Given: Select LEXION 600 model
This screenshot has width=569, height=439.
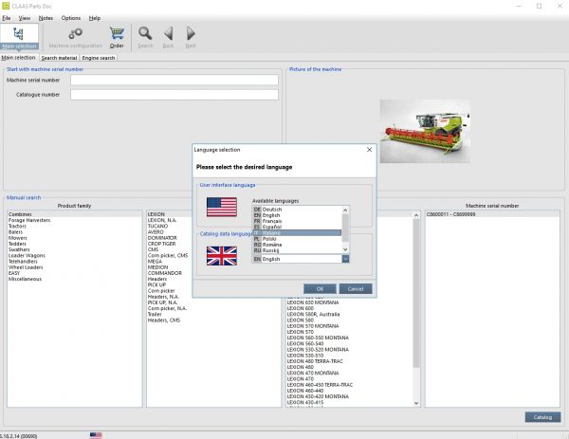Looking at the screenshot, I should click(300, 308).
